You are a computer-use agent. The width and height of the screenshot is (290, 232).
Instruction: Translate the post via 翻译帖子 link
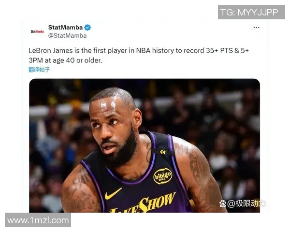(x=39, y=70)
